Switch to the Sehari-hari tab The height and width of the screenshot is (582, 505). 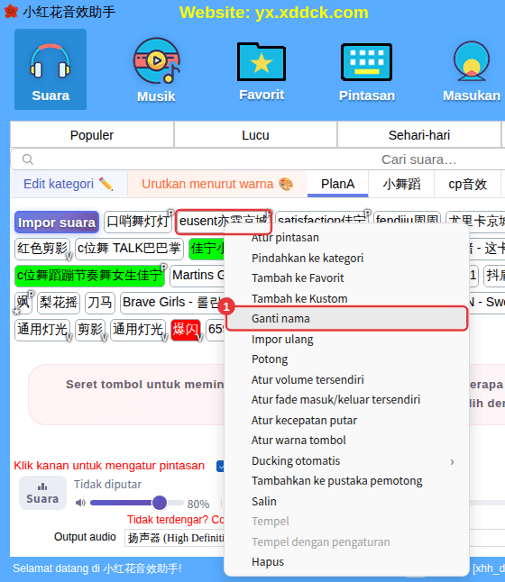point(418,135)
